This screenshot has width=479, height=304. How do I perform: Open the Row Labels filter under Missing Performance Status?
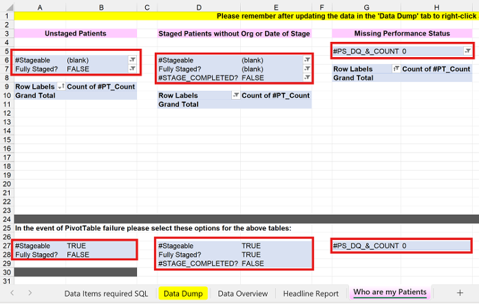(x=396, y=69)
